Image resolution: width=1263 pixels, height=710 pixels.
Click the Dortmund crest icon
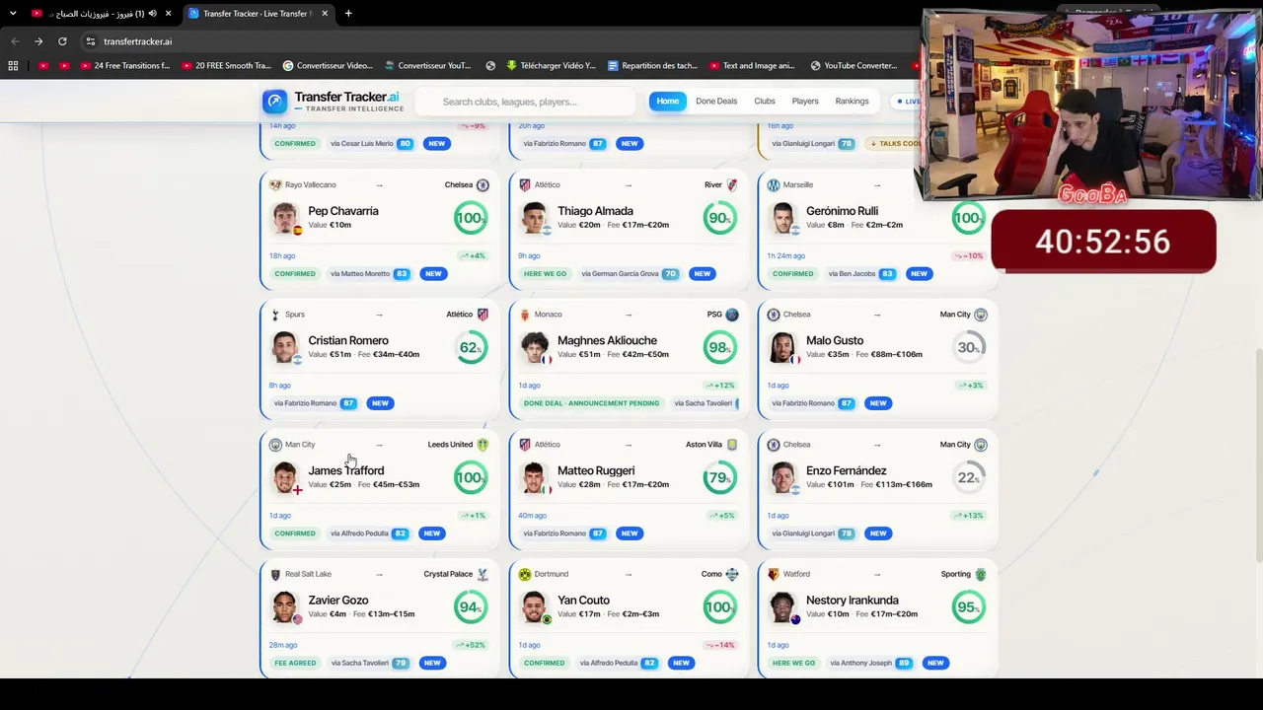click(525, 574)
